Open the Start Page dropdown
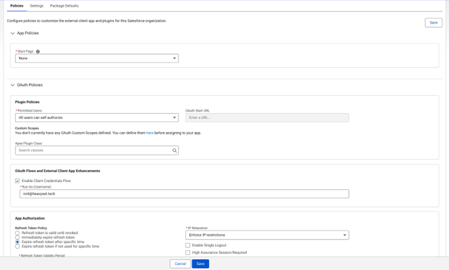This screenshot has height=270, width=449. tap(96, 59)
